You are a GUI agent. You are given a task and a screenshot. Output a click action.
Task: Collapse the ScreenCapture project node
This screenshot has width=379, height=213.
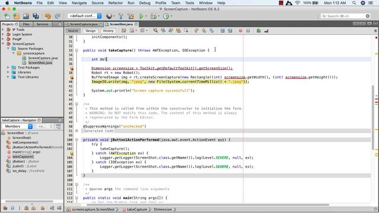(3, 44)
